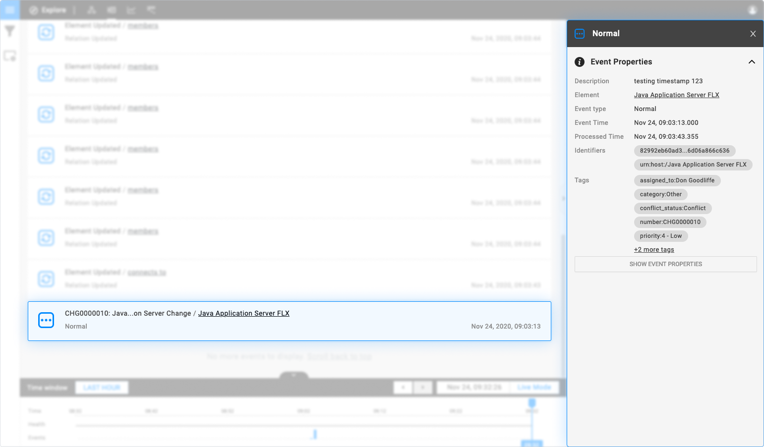764x447 pixels.
Task: Click the sidebar icon below the filter
Action: (10, 56)
